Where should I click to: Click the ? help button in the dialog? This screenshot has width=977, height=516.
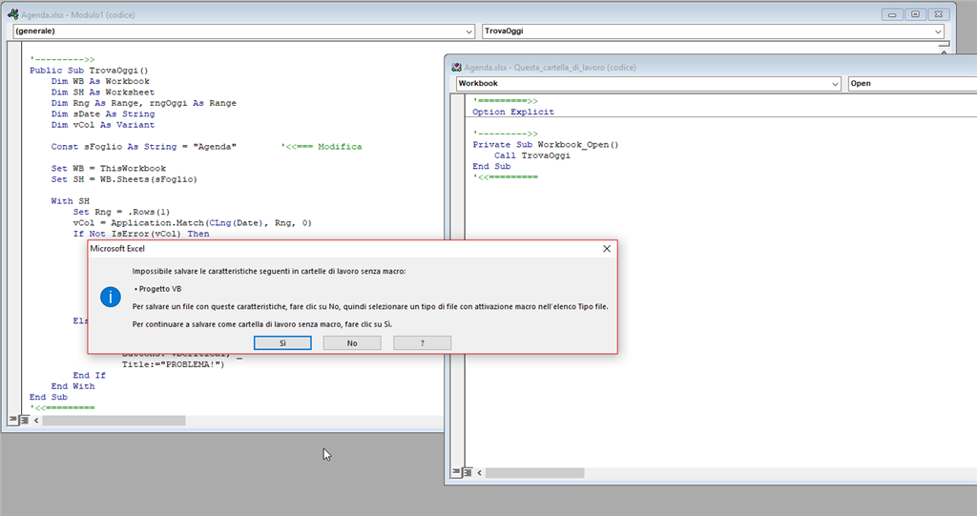tap(422, 342)
